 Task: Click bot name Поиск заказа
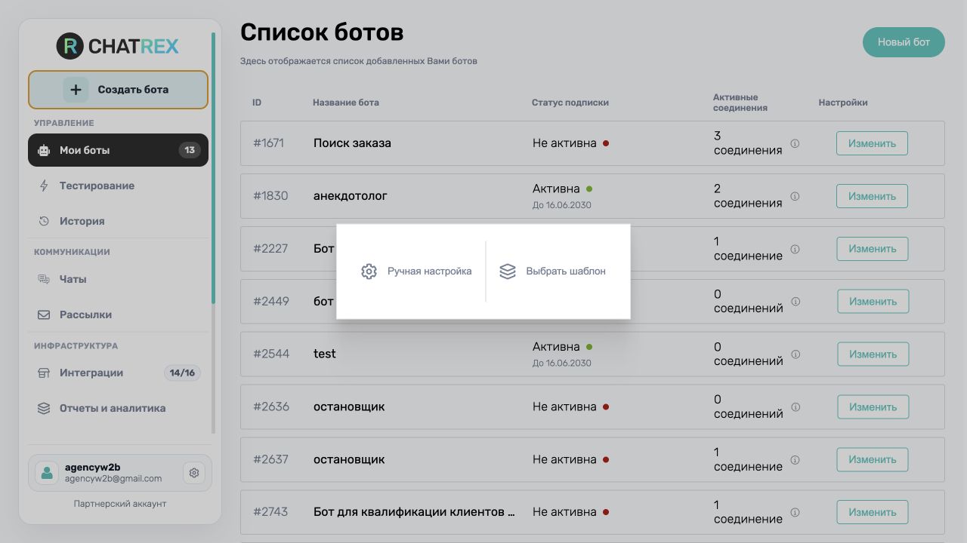(x=352, y=143)
